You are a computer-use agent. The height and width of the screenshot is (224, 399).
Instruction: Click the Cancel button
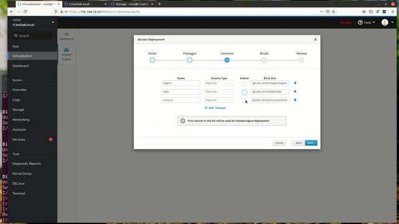pos(279,143)
